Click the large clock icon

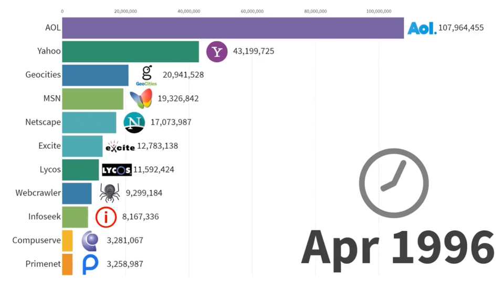click(x=394, y=183)
